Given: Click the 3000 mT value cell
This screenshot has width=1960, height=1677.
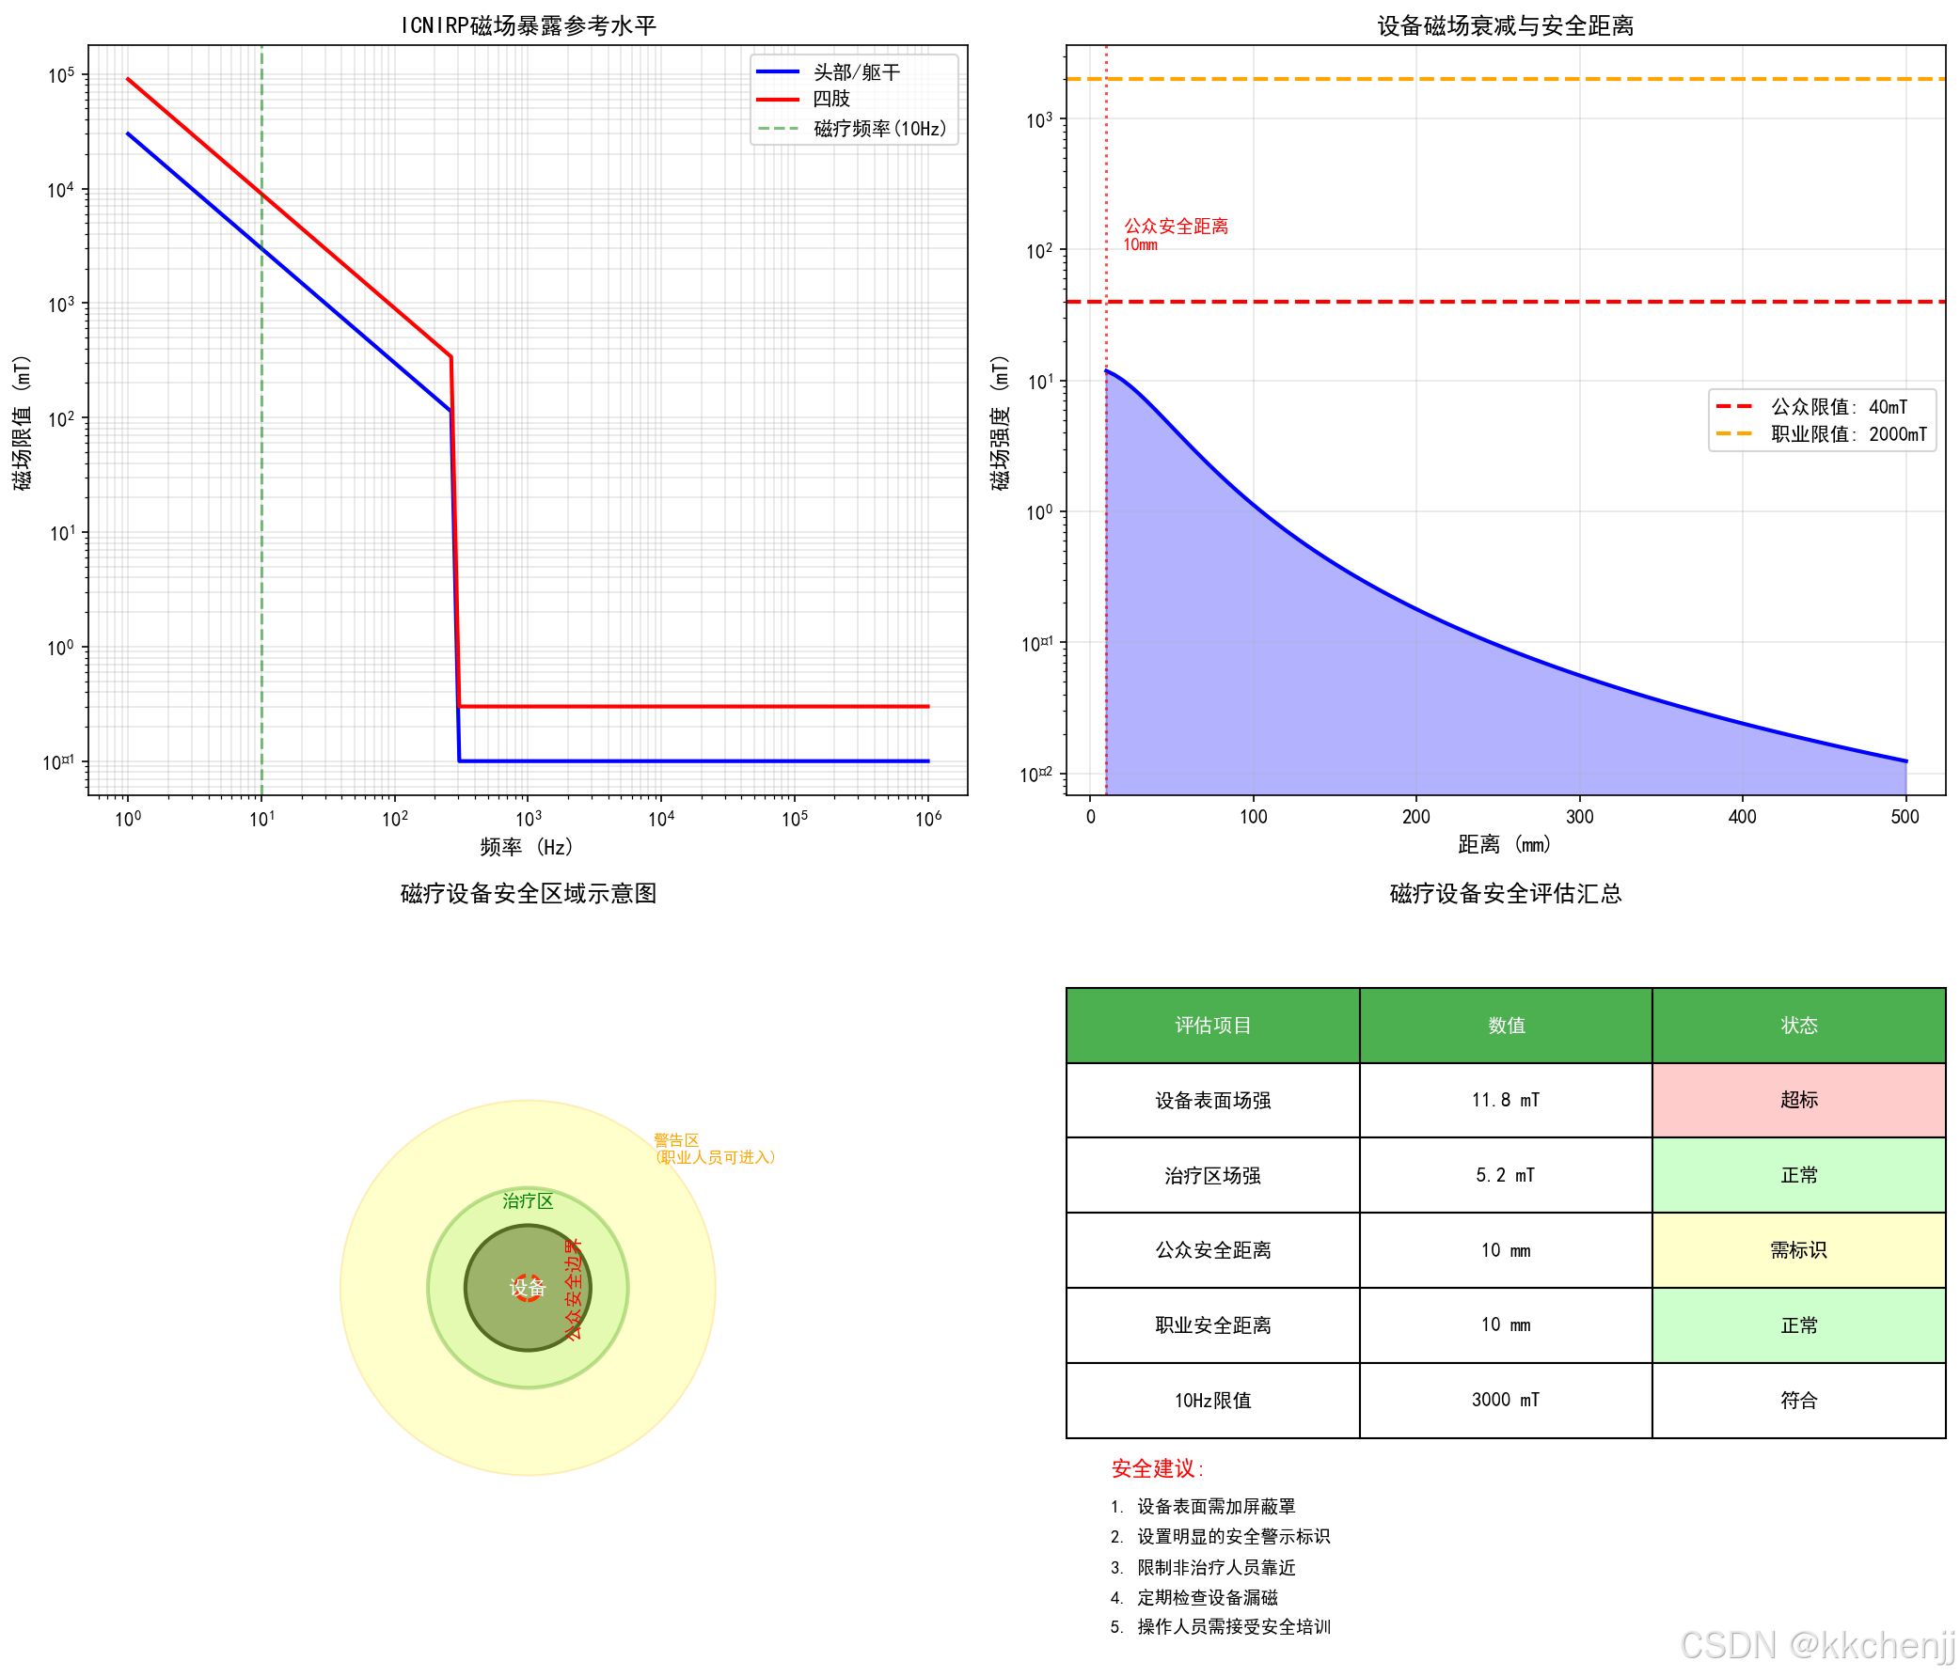Looking at the screenshot, I should [1505, 1400].
